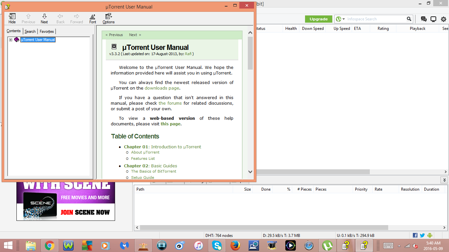The width and height of the screenshot is (449, 252).
Task: Follow the 'this page' web version link
Action: [170, 124]
